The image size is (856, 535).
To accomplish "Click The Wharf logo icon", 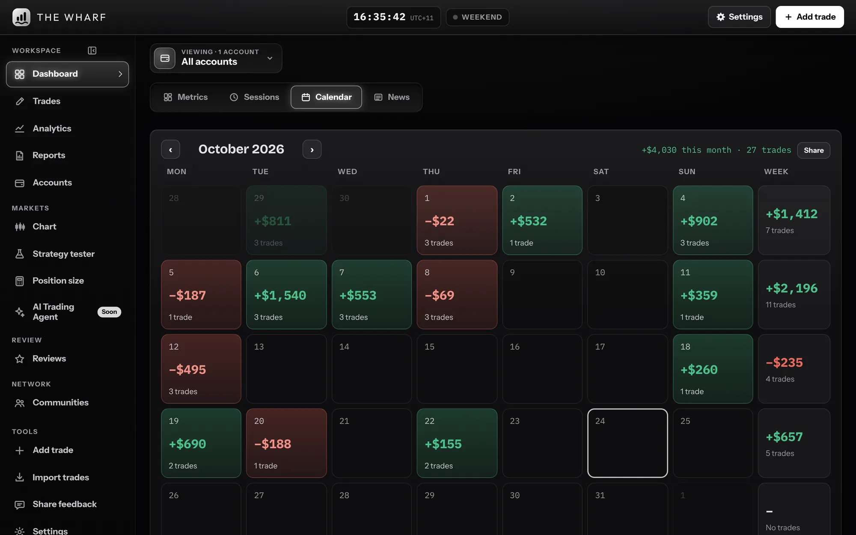I will click(21, 17).
